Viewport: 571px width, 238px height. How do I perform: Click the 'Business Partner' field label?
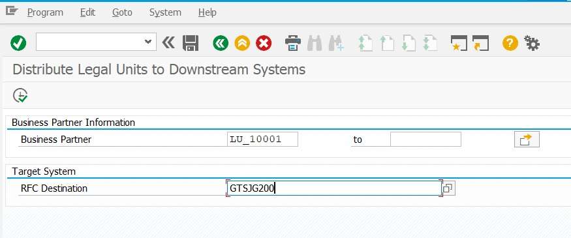pyautogui.click(x=56, y=140)
